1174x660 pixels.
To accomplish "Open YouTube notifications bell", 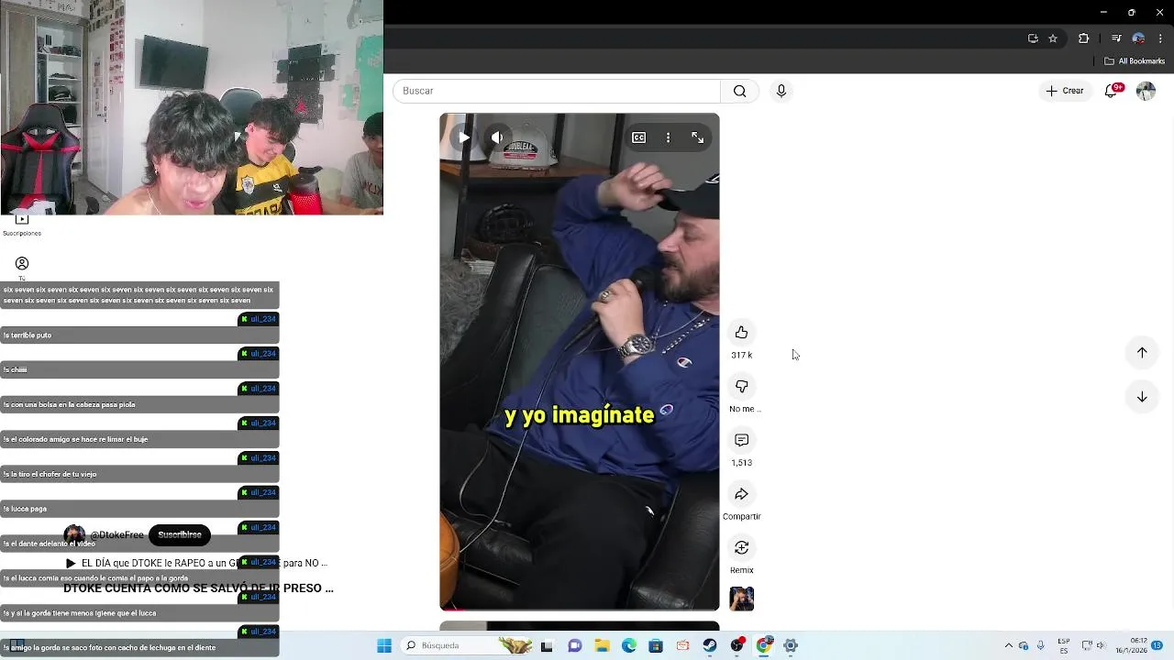I will (x=1111, y=91).
